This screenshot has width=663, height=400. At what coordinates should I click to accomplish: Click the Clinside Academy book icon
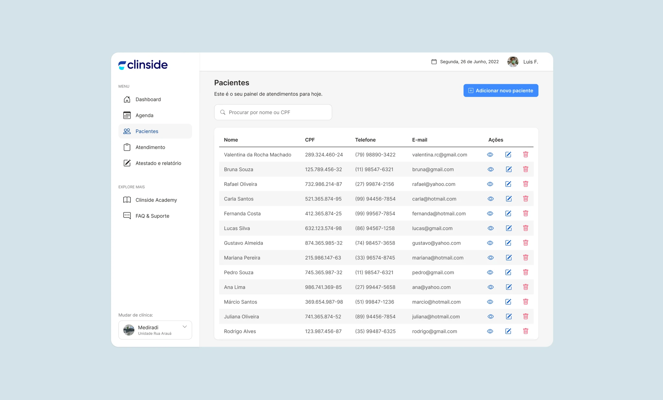coord(127,200)
